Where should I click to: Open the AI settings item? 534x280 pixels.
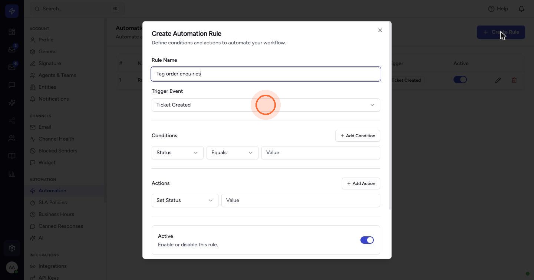click(x=41, y=238)
